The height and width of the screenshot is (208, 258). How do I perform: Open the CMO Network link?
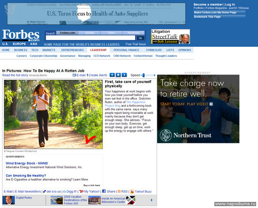click(122, 56)
